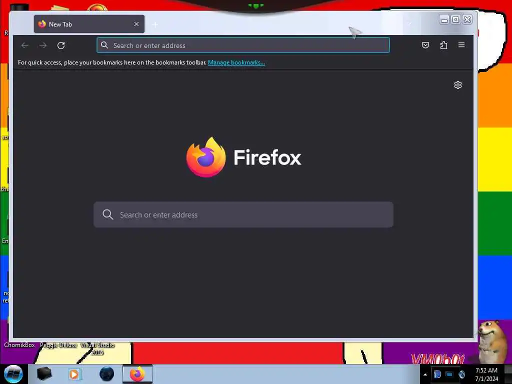Show hidden system tray icons arrow

click(x=425, y=374)
